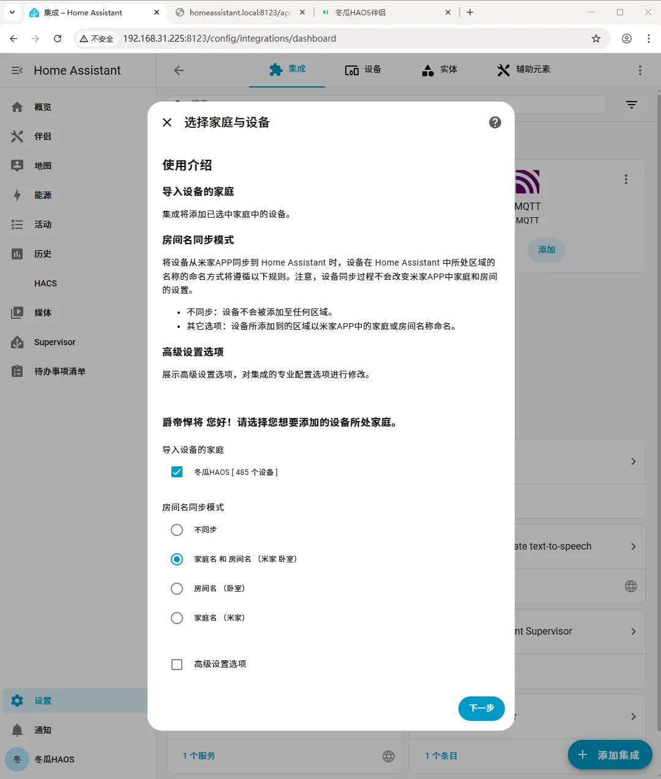Click the 添加集成 button
The width and height of the screenshot is (661, 779).
610,755
